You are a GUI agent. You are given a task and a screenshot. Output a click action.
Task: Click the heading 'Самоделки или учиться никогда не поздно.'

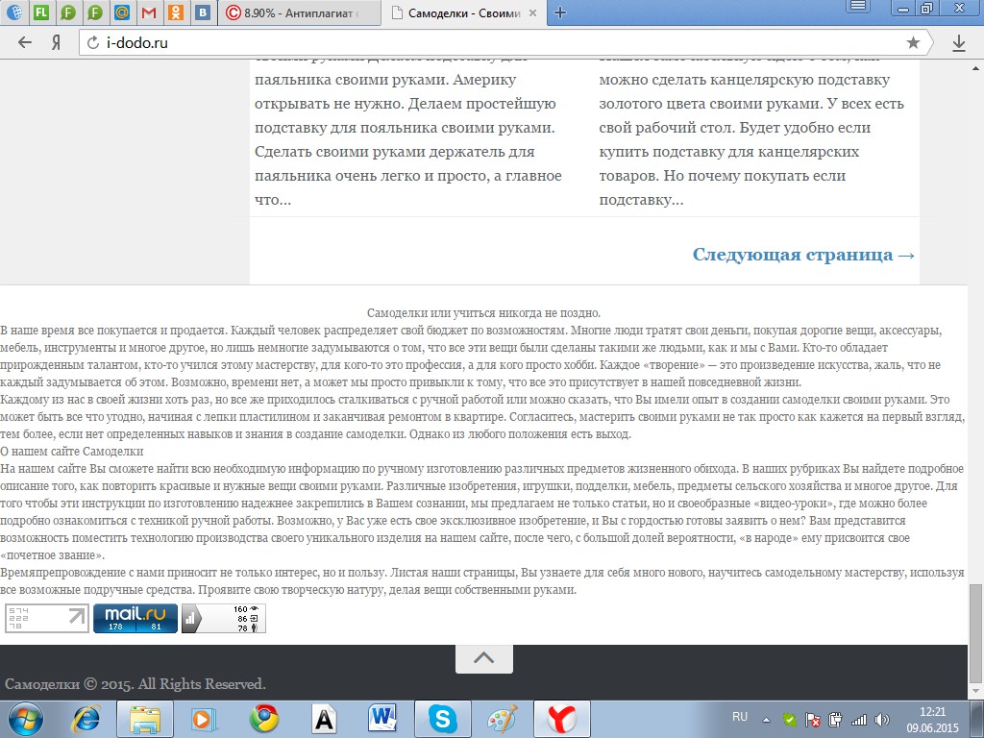484,312
